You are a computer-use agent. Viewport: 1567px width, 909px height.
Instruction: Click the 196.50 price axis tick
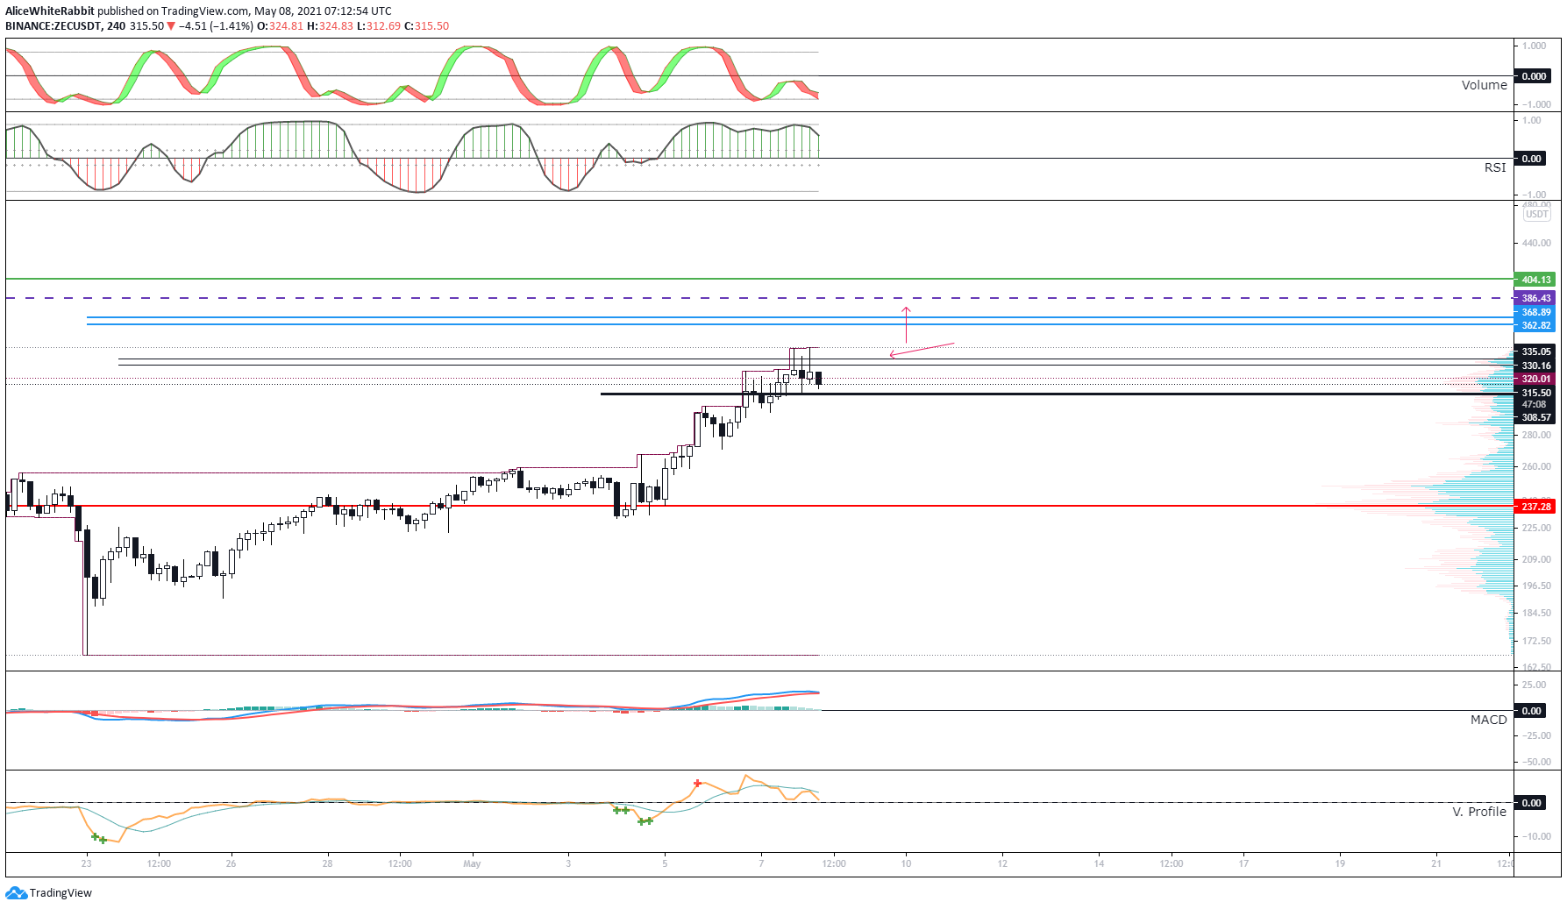[x=1536, y=586]
